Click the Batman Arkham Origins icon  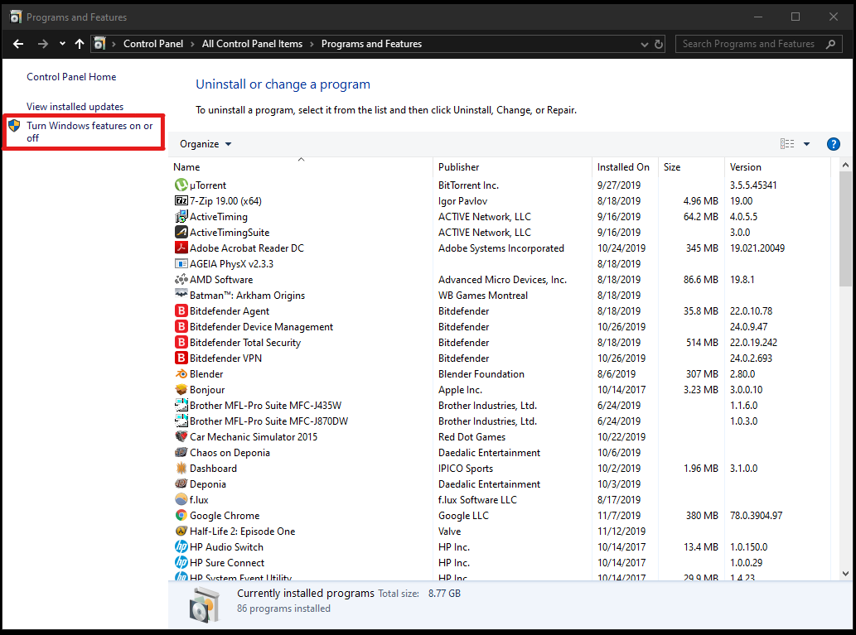181,295
